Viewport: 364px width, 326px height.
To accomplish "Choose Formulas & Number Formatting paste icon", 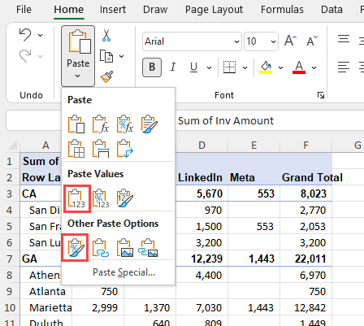I will 125,124.
